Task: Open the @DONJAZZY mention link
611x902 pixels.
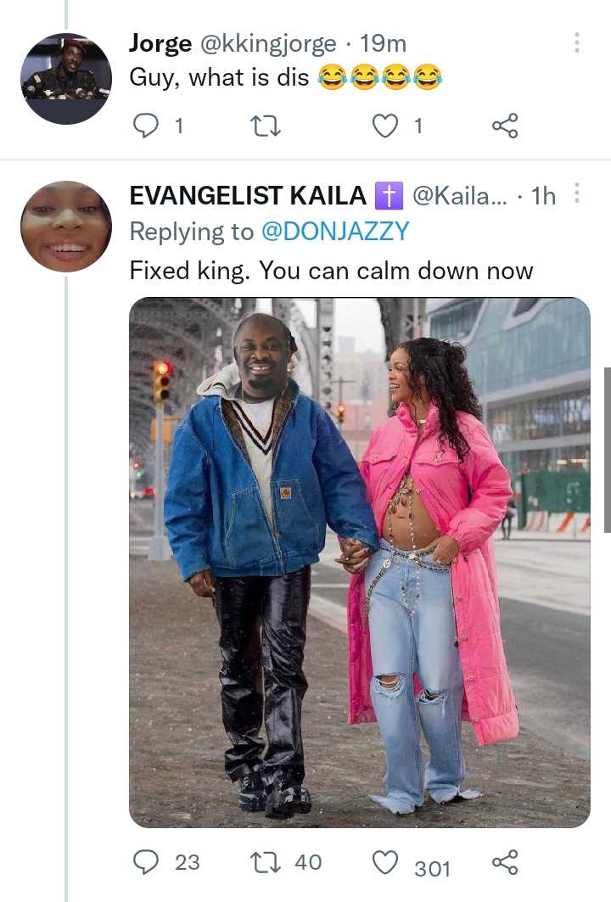Action: point(335,232)
